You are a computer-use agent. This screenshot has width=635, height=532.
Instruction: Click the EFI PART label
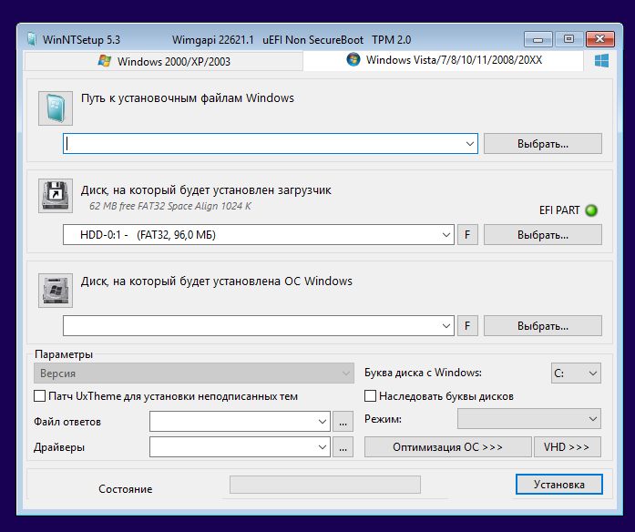559,210
